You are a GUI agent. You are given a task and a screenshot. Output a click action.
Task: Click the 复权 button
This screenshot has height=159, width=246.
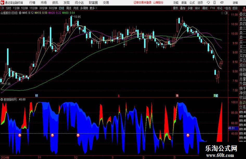[175, 8]
